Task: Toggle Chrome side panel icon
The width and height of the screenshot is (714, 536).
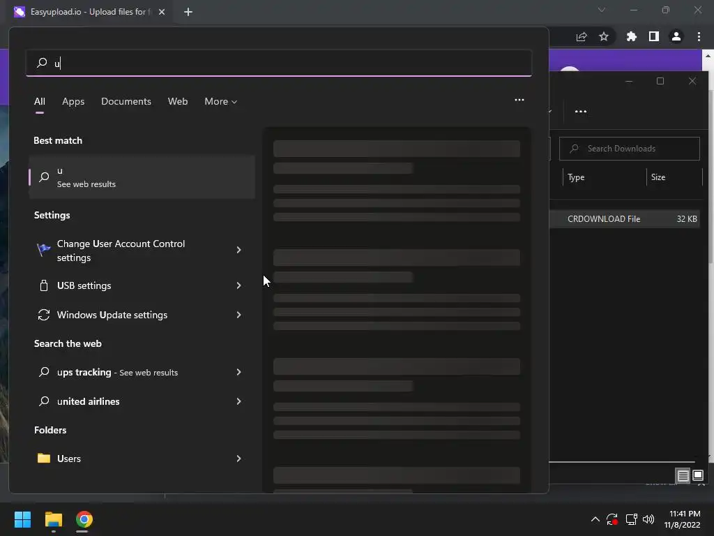Action: coord(654,36)
